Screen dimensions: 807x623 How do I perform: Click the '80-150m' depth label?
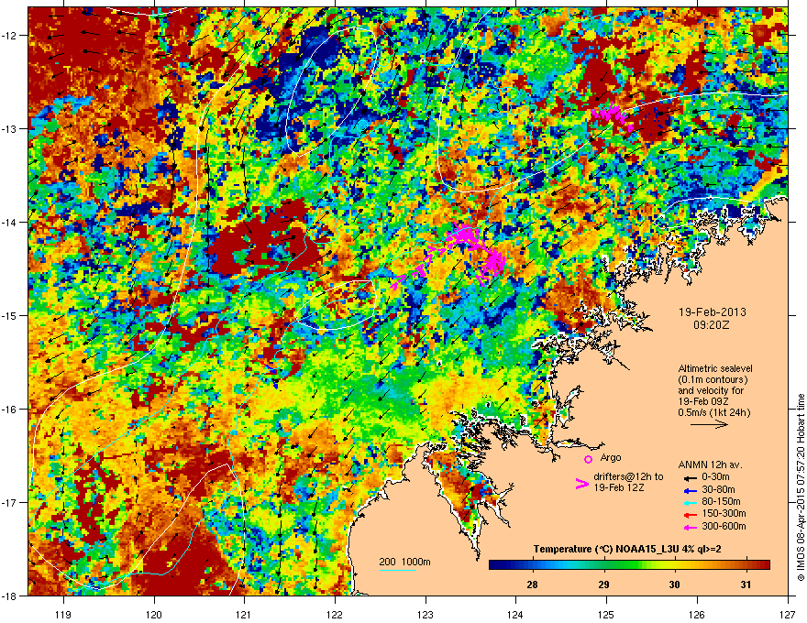721,502
